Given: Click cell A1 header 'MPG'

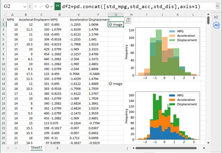Looking at the screenshot, I should pos(12,20).
